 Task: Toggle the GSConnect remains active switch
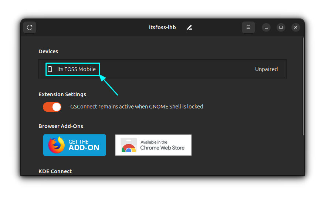tap(52, 107)
